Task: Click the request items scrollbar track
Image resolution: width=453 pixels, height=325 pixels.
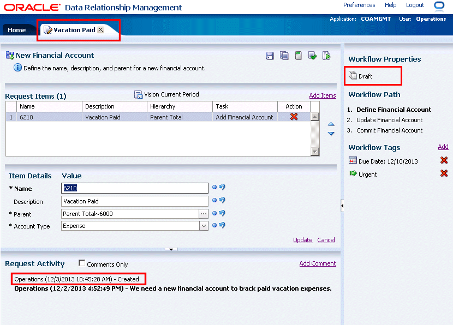Action: [314, 134]
